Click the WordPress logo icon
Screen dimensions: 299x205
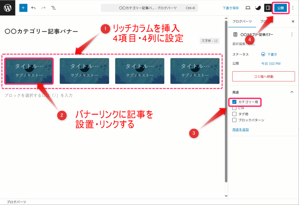(8, 8)
